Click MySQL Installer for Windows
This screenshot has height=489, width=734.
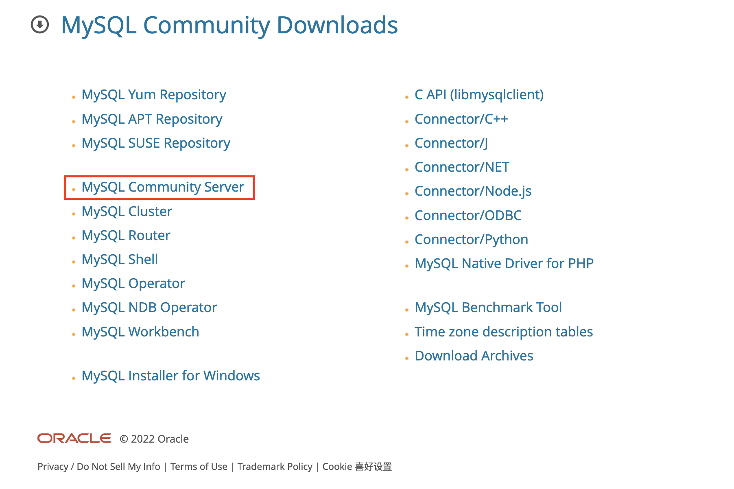click(x=170, y=376)
